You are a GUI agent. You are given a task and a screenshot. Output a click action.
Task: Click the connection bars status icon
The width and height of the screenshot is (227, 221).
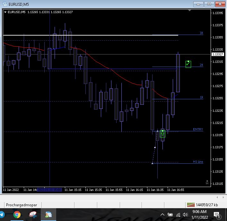tap(191, 205)
